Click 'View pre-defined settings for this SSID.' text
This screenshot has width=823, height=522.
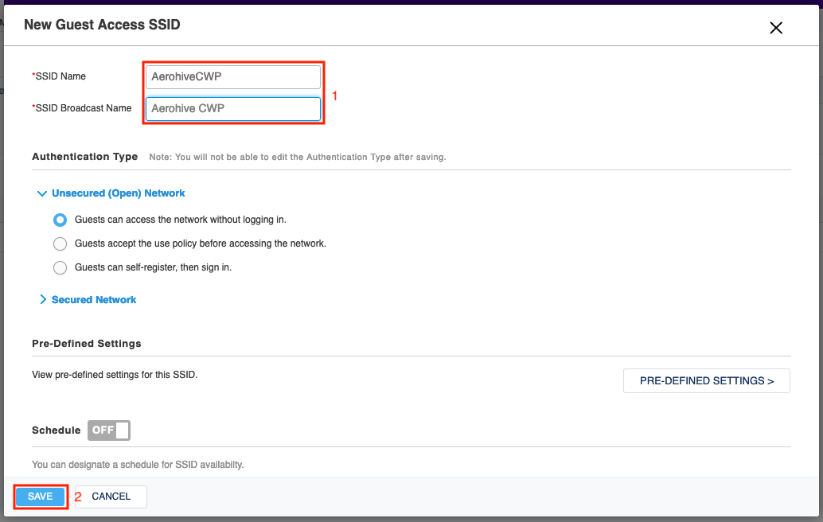[x=115, y=375]
